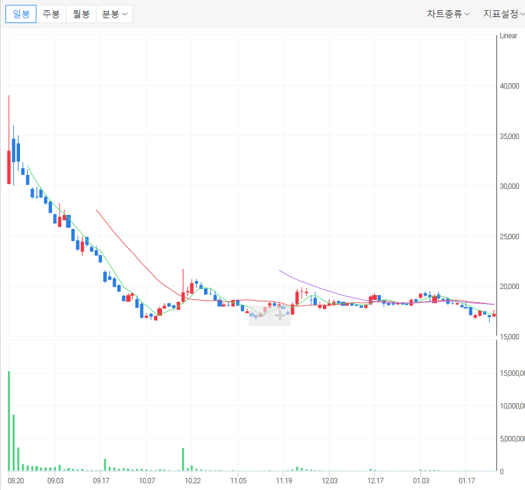Click the volume spike bar near 10.22
Screen dimensions: 525x490
(183, 460)
